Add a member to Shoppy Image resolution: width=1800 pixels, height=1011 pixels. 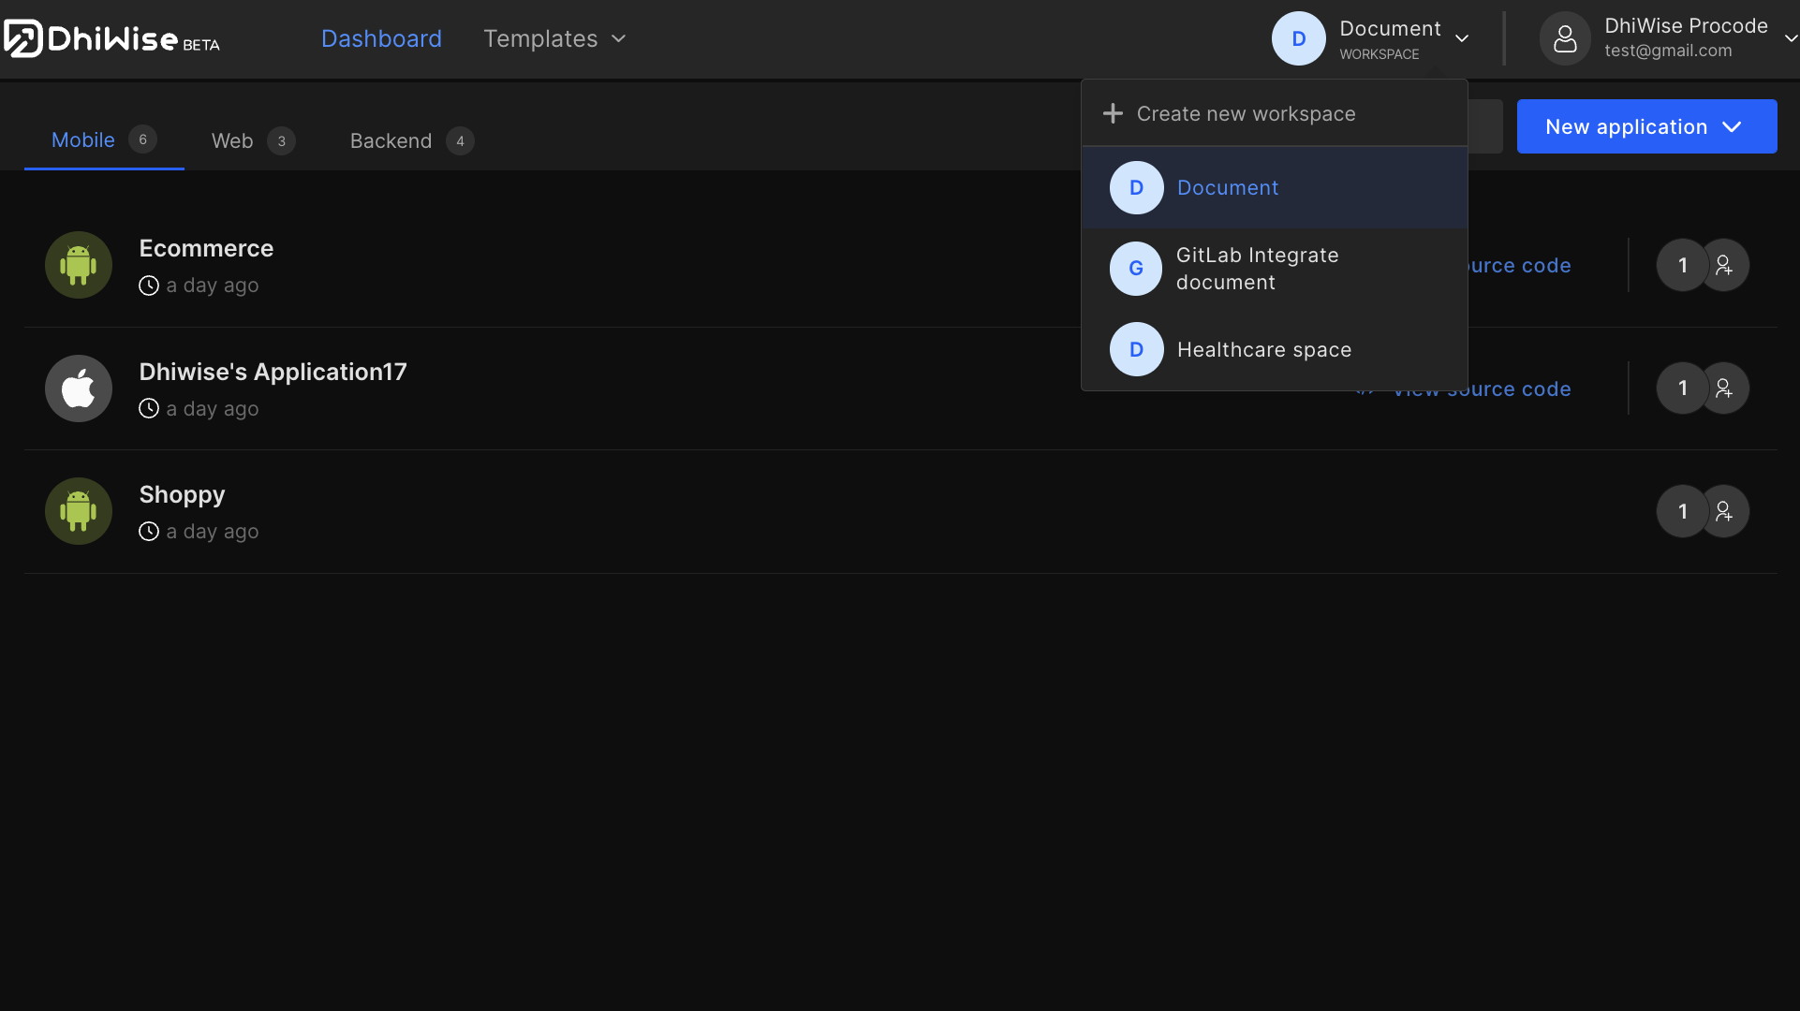coord(1725,511)
